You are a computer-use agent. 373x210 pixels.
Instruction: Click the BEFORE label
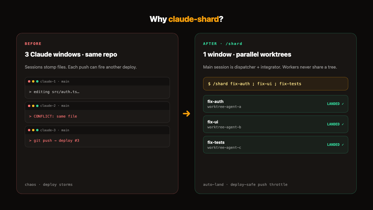coord(33,44)
